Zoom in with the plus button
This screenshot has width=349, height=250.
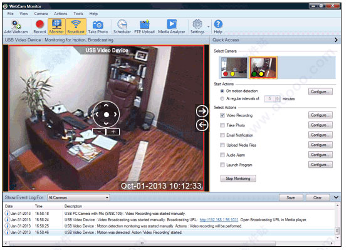tap(113, 132)
